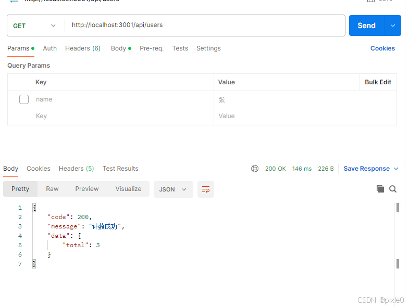409x307 pixels.
Task: Click the 226 B response size
Action: pos(326,169)
